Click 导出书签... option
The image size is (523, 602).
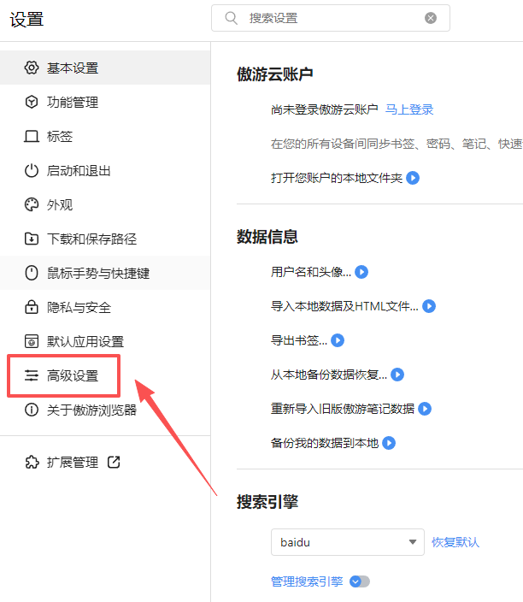[299, 340]
